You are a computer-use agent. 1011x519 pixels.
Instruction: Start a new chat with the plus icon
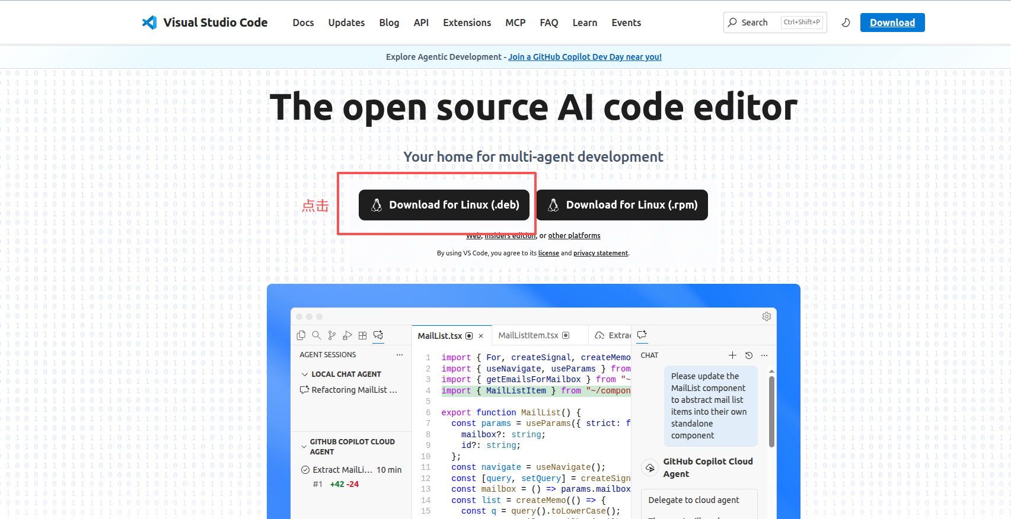732,355
